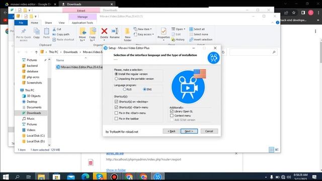The width and height of the screenshot is (322, 181).
Task: Select Movavi.Video.Editor.Plus file in list
Action: (79, 67)
